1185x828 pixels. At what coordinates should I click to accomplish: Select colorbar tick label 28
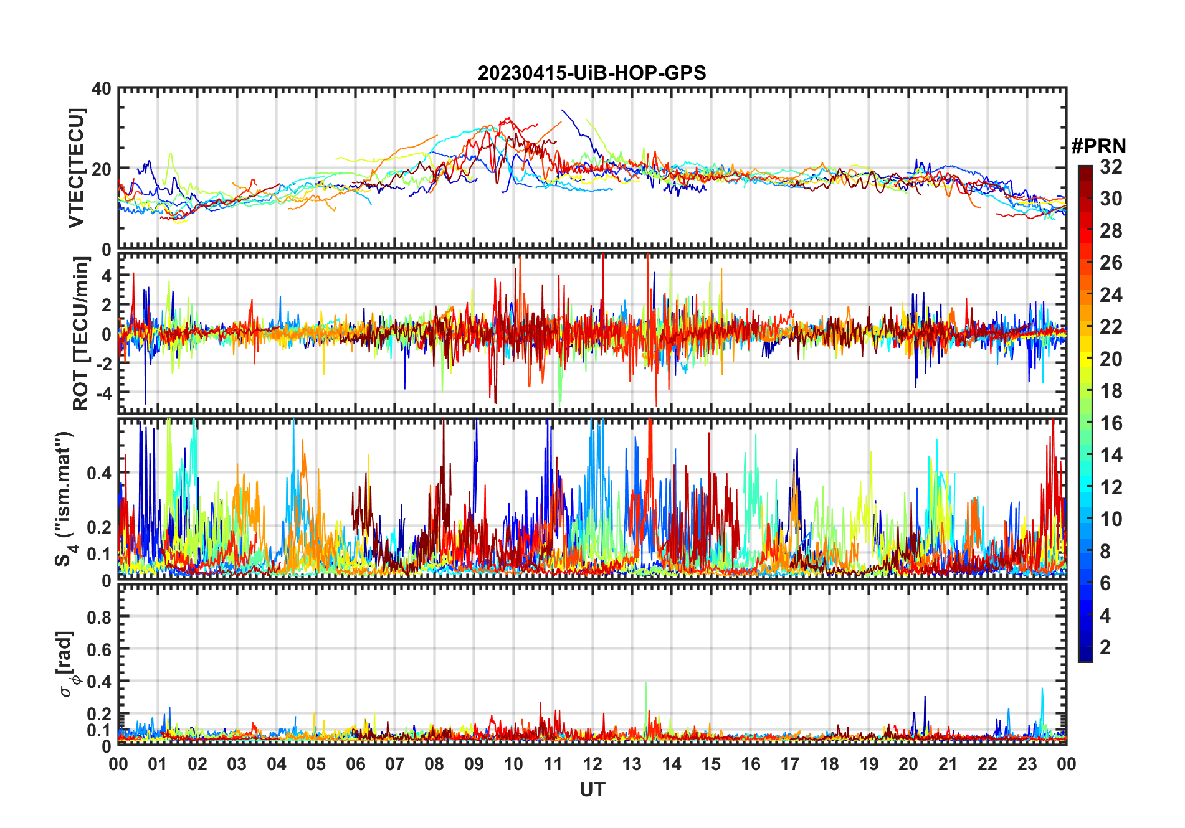pos(1111,231)
